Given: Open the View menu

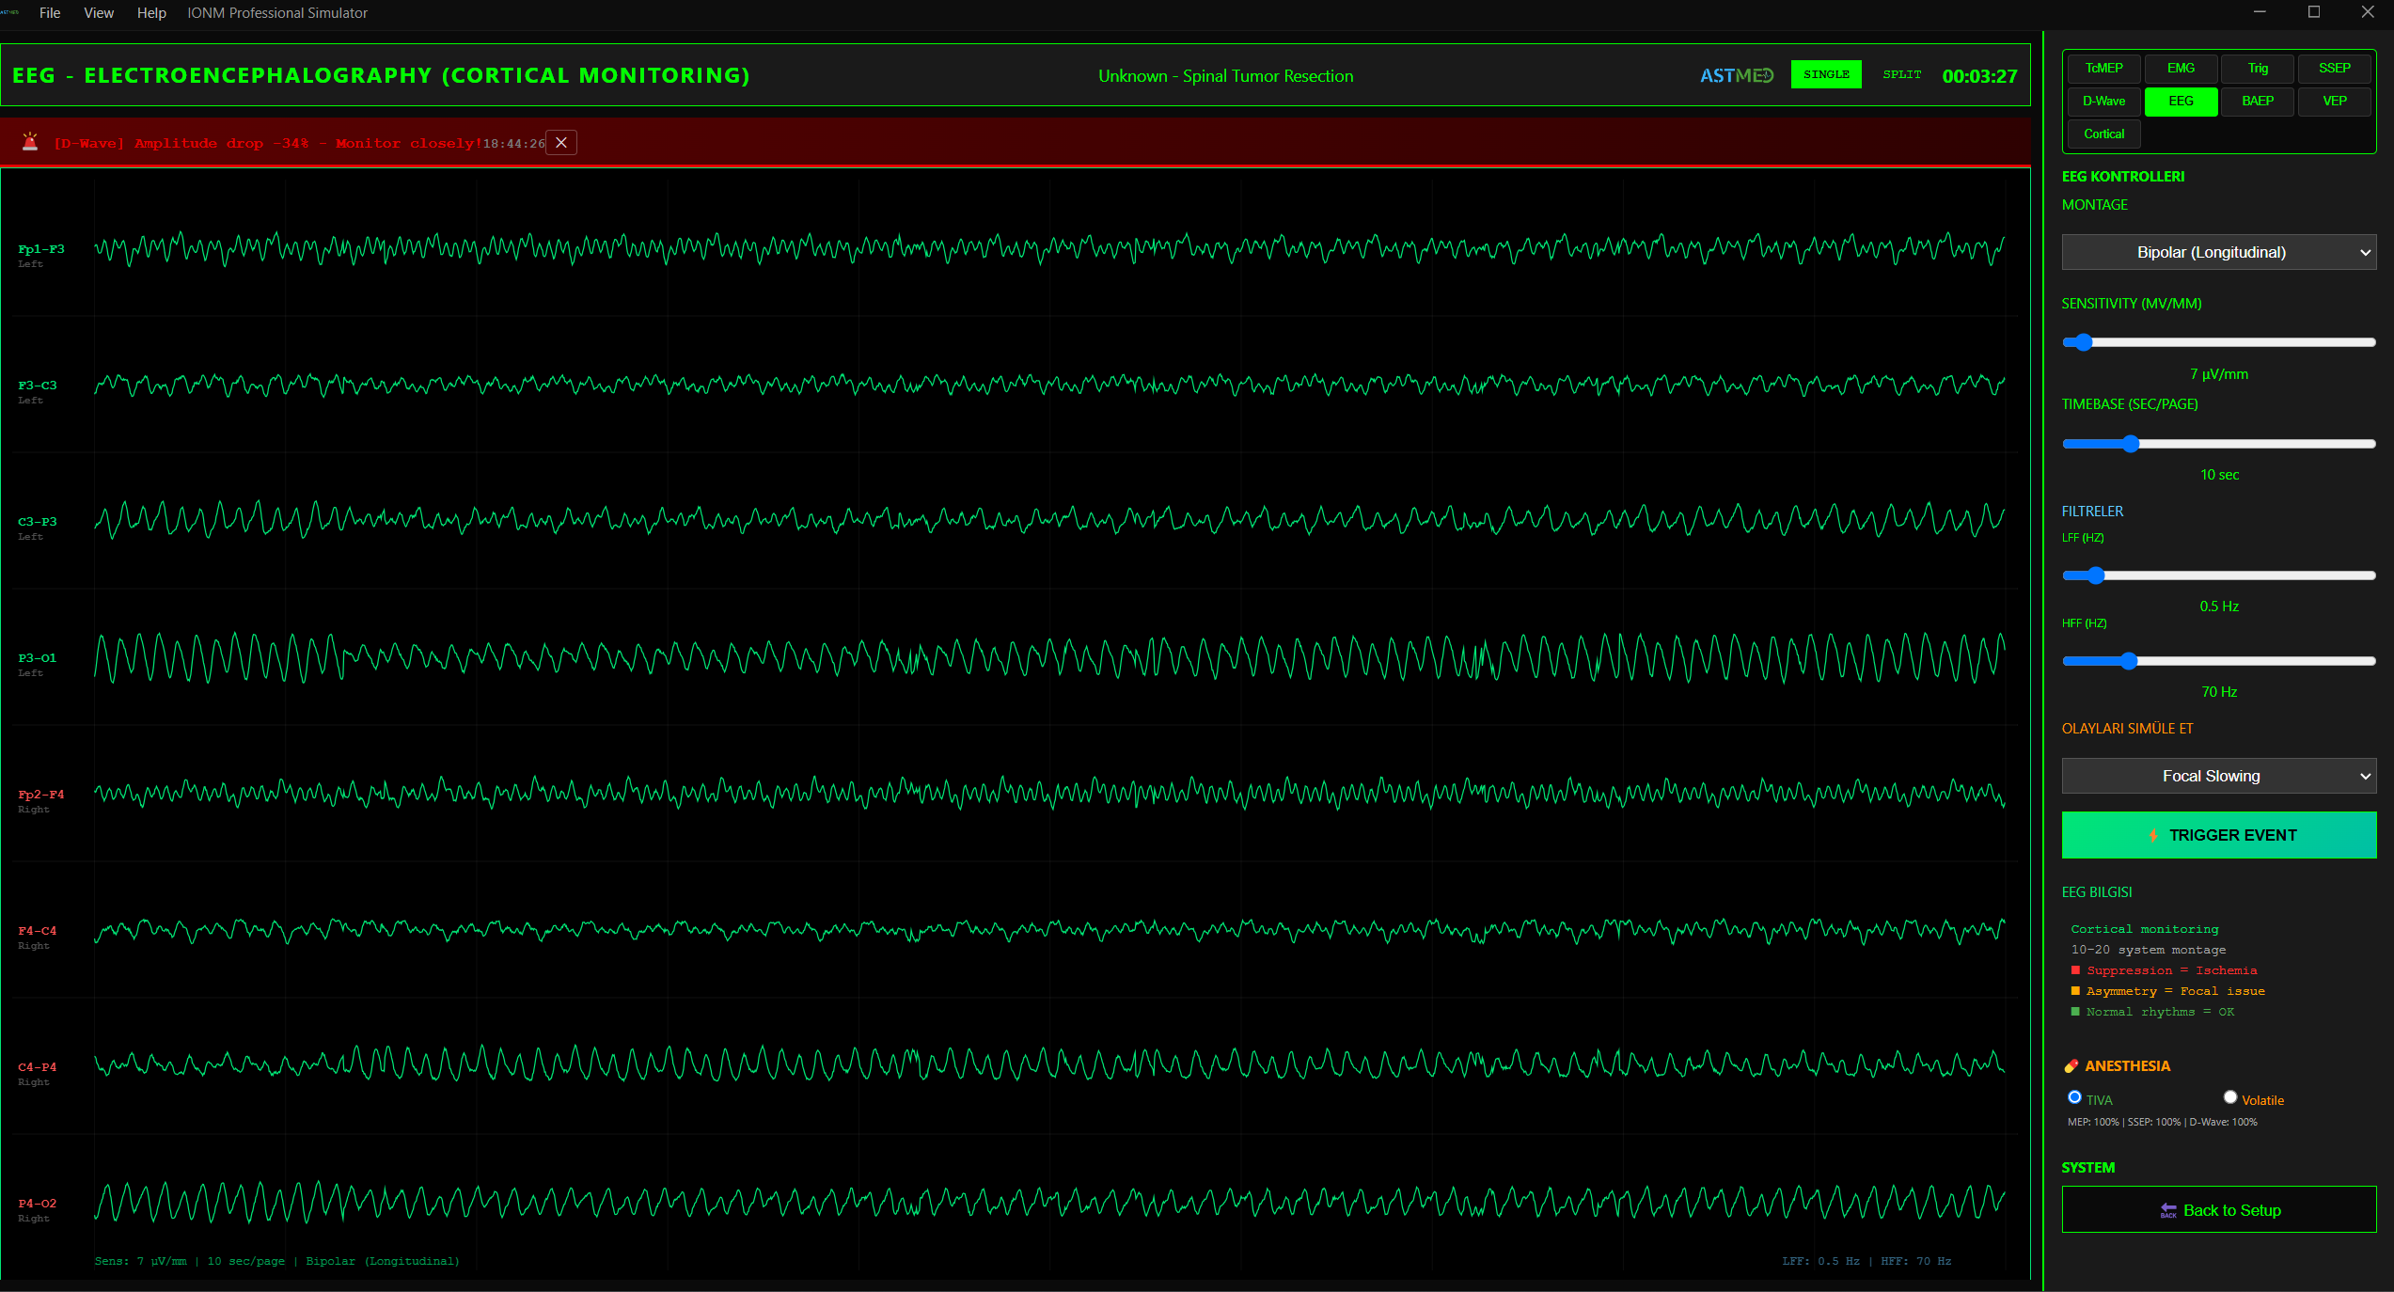Looking at the screenshot, I should 98,13.
